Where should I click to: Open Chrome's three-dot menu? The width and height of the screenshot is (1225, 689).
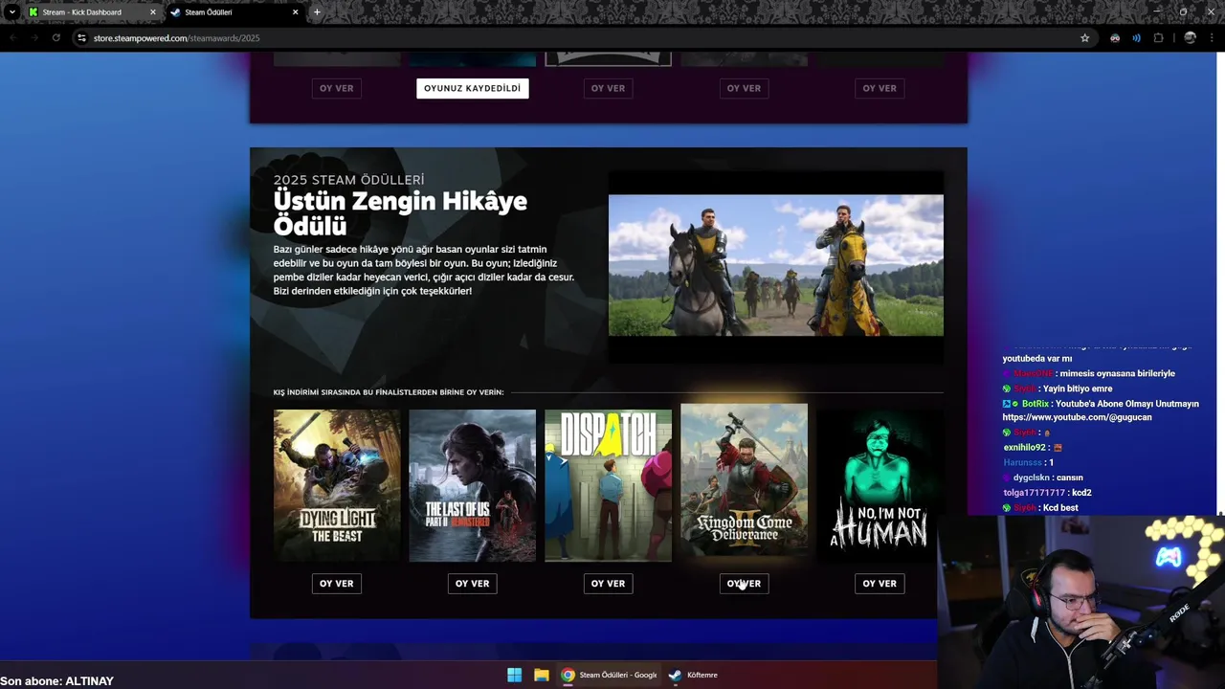(x=1213, y=38)
